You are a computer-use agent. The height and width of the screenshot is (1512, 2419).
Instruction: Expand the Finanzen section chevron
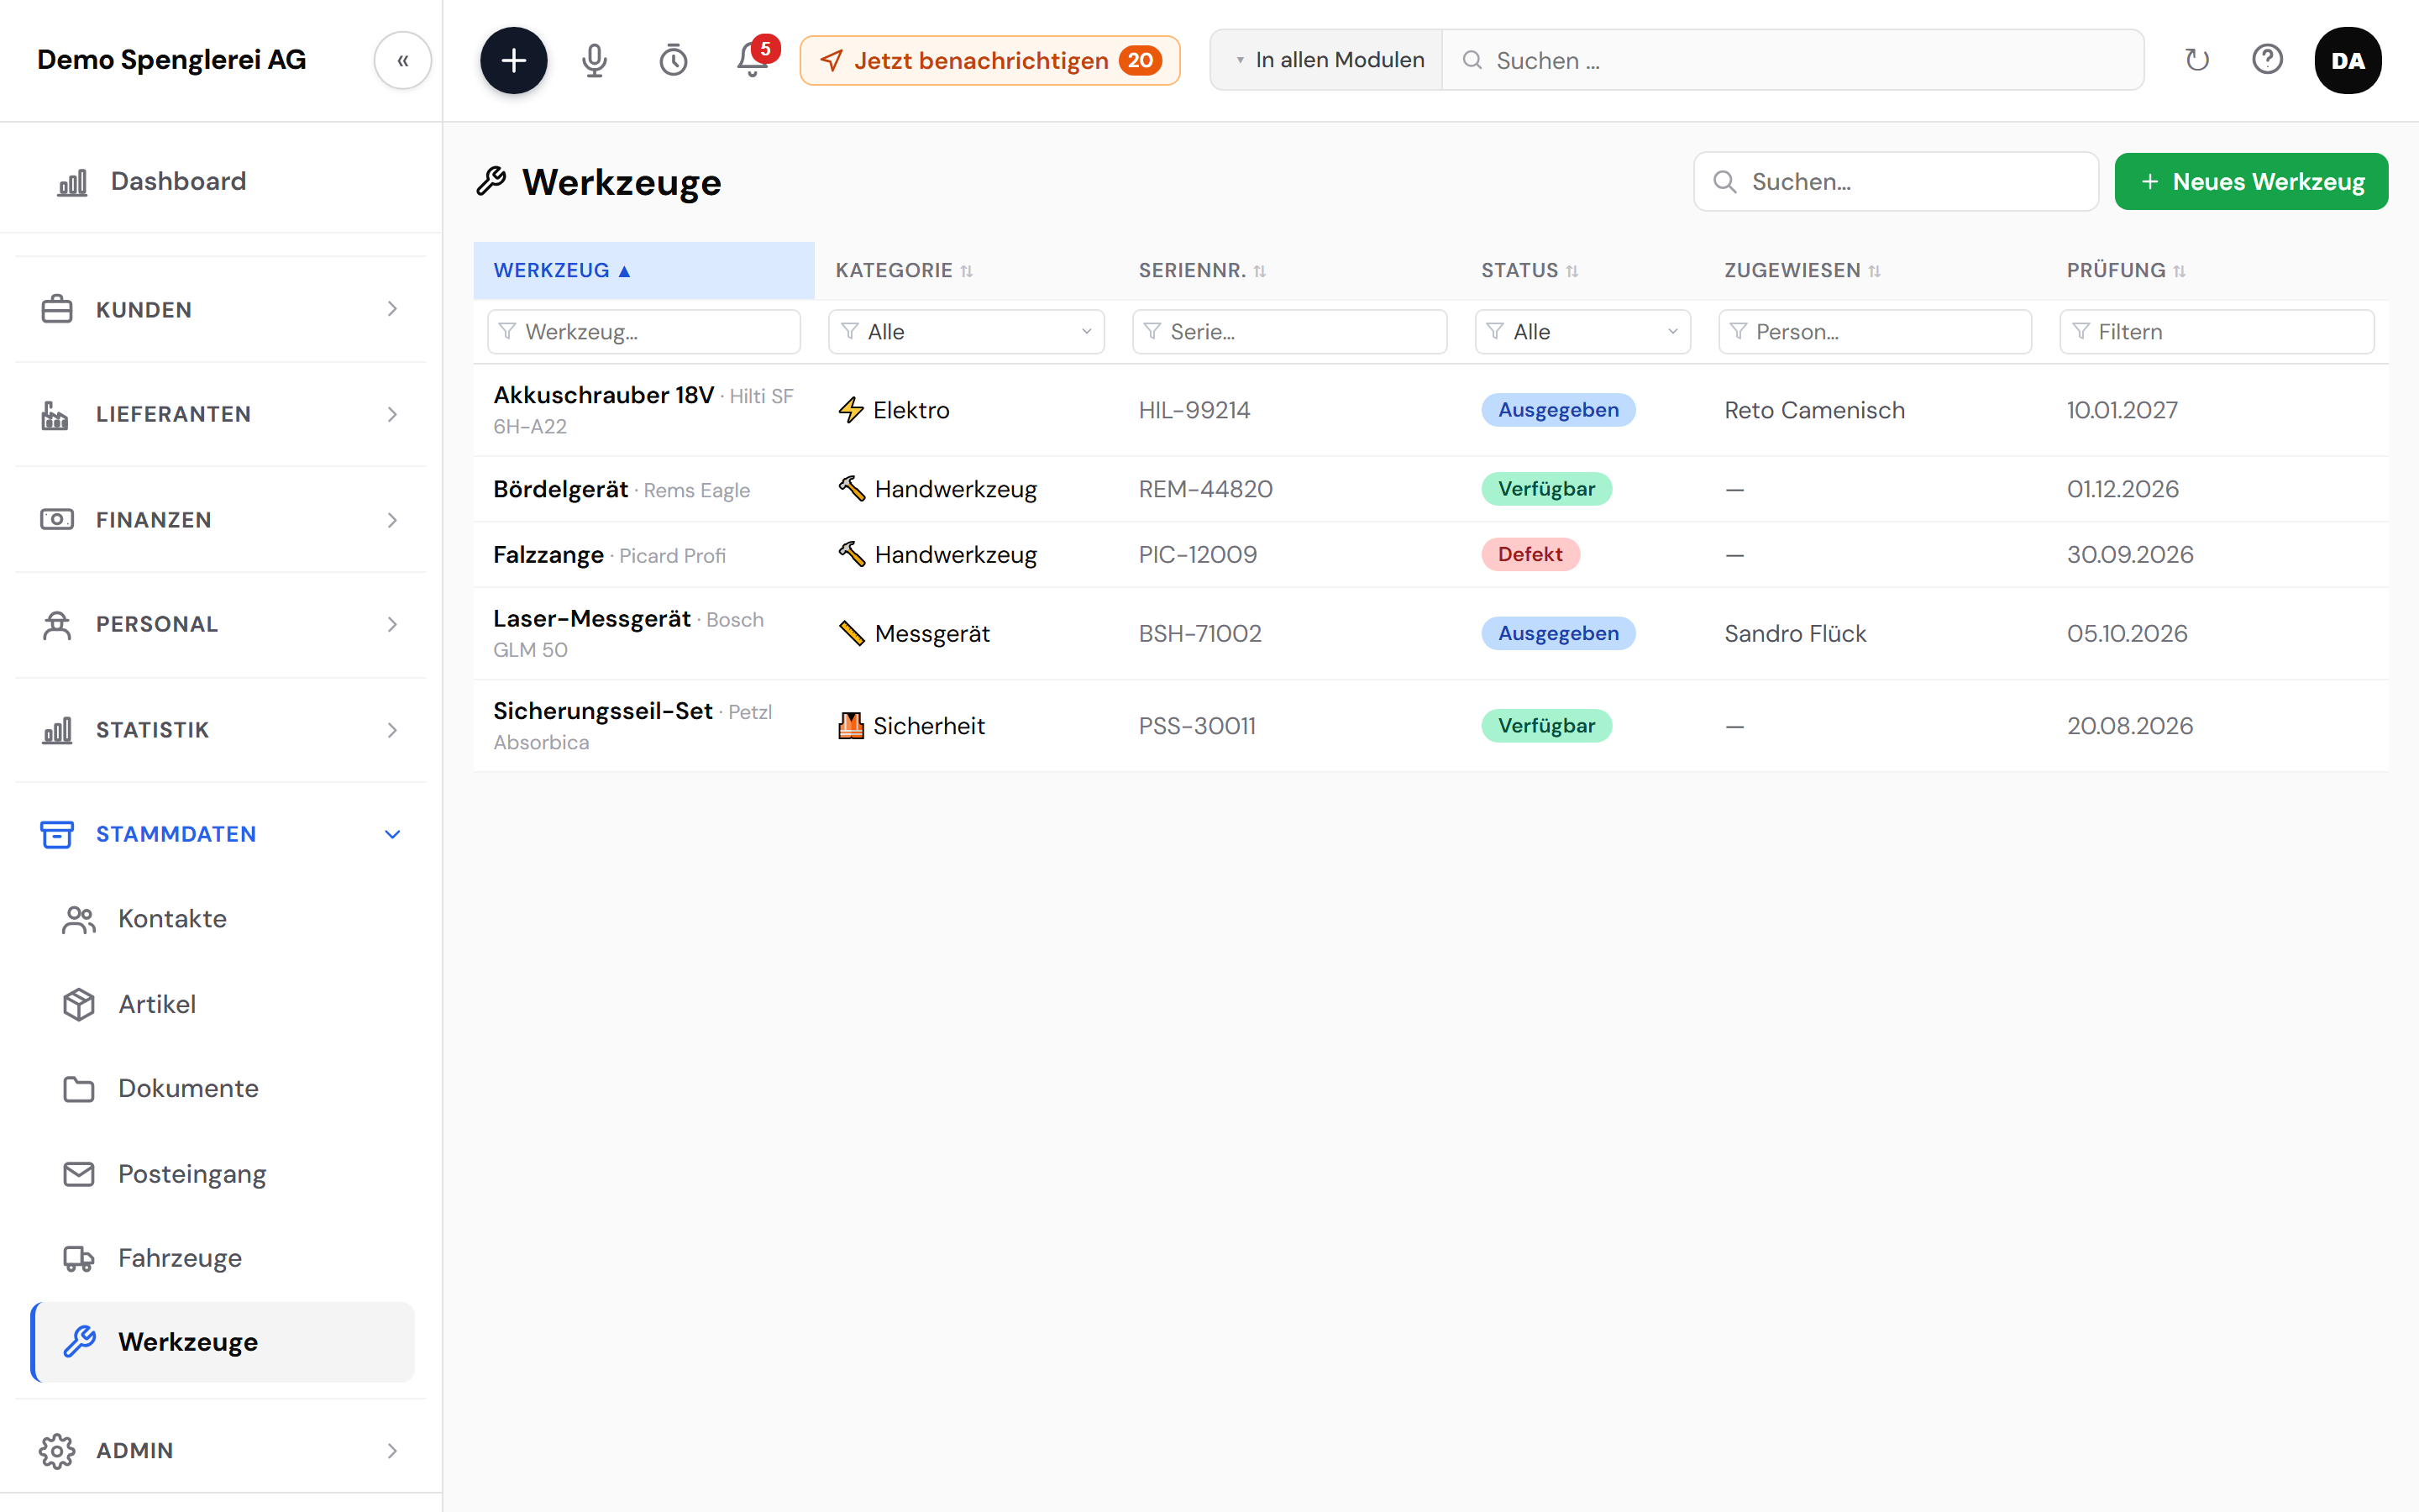pyautogui.click(x=393, y=519)
